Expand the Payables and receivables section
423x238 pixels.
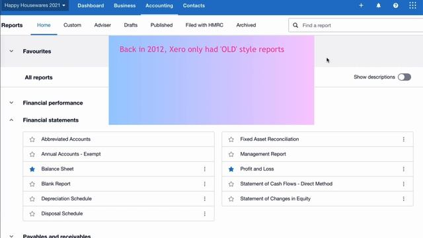(11, 236)
